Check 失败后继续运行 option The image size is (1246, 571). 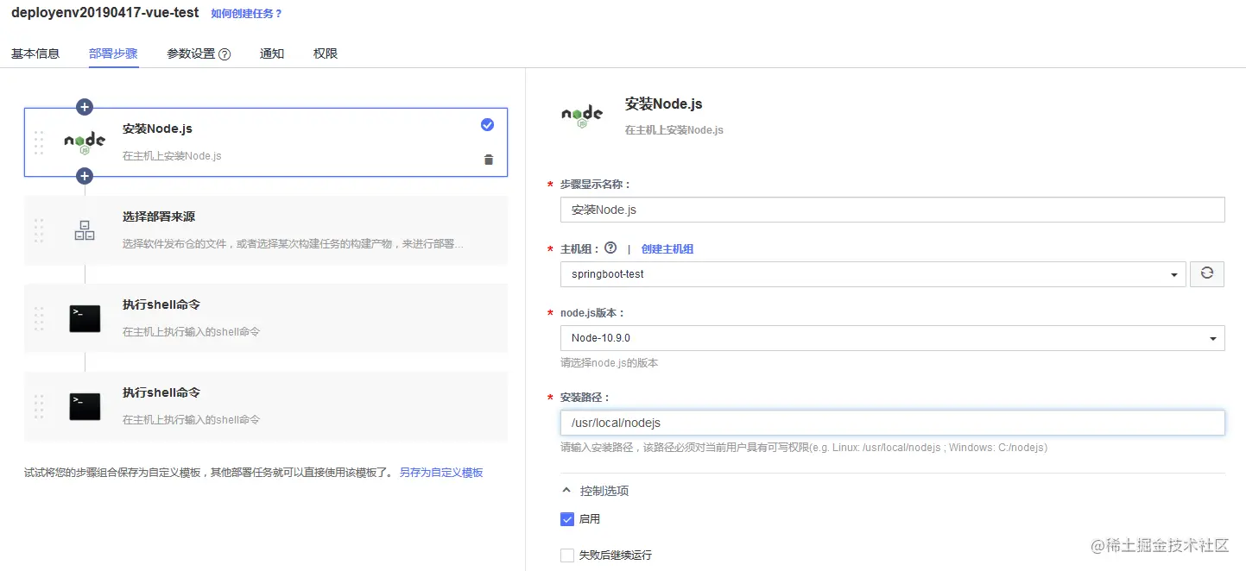pyautogui.click(x=567, y=555)
